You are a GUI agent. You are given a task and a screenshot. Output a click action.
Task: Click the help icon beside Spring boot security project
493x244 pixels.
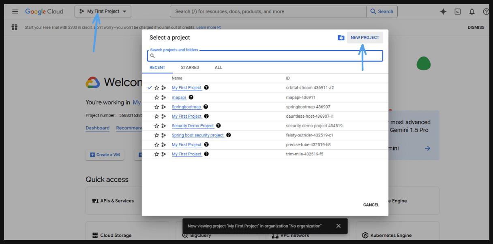228,135
